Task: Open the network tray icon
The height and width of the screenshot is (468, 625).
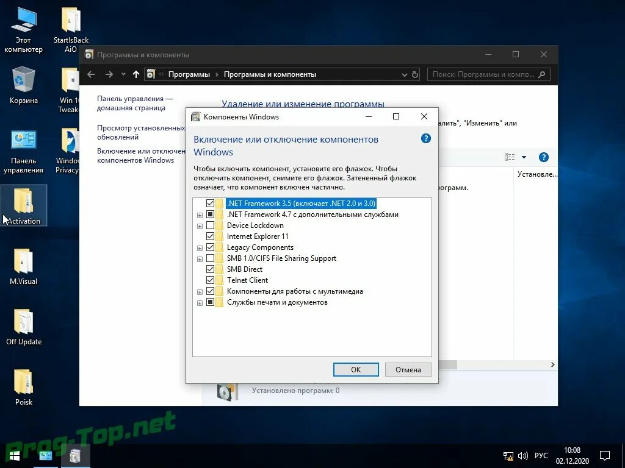Action: click(x=508, y=456)
